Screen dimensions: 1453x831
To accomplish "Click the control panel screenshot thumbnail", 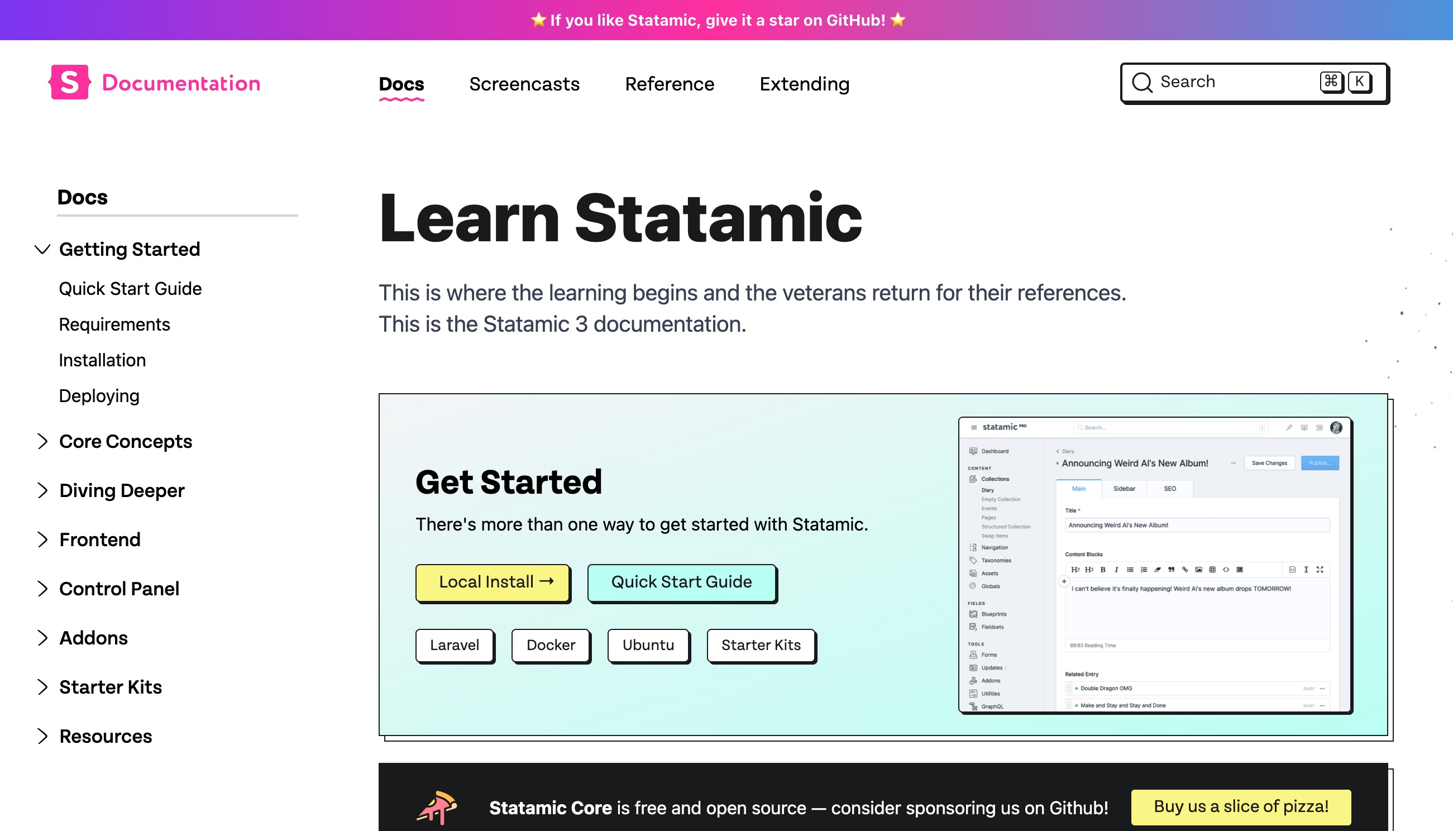I will click(1155, 565).
